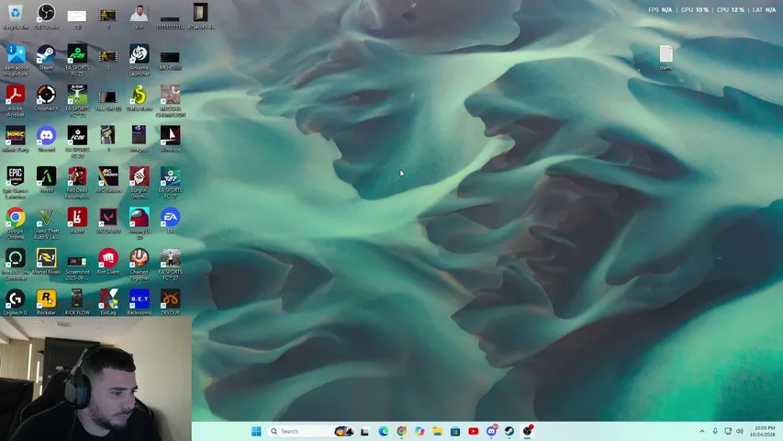Image resolution: width=783 pixels, height=441 pixels.
Task: Switch to OBS in the taskbar
Action: (527, 432)
